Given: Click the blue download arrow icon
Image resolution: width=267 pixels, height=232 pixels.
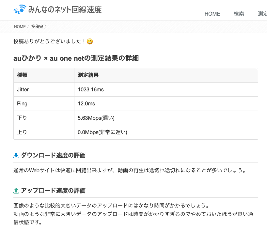Looking at the screenshot, I should click(x=16, y=156).
